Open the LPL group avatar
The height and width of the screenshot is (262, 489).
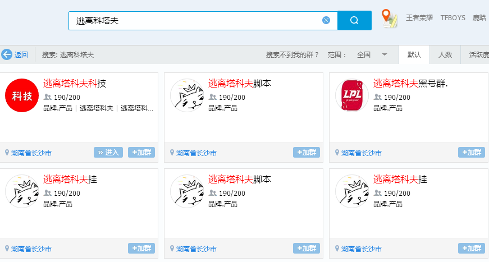[x=352, y=95]
